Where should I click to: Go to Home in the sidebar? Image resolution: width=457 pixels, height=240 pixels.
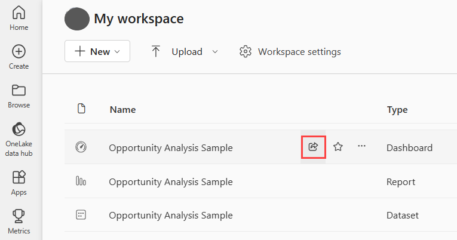[x=19, y=18]
